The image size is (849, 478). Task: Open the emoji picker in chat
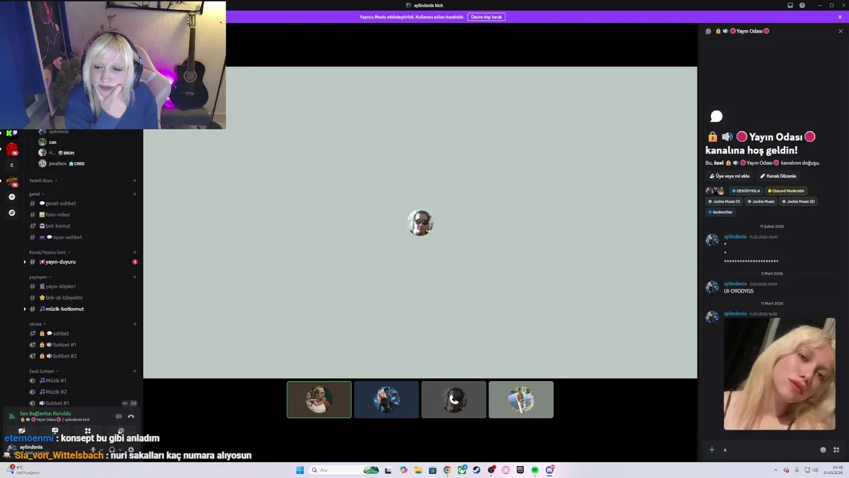coord(823,449)
